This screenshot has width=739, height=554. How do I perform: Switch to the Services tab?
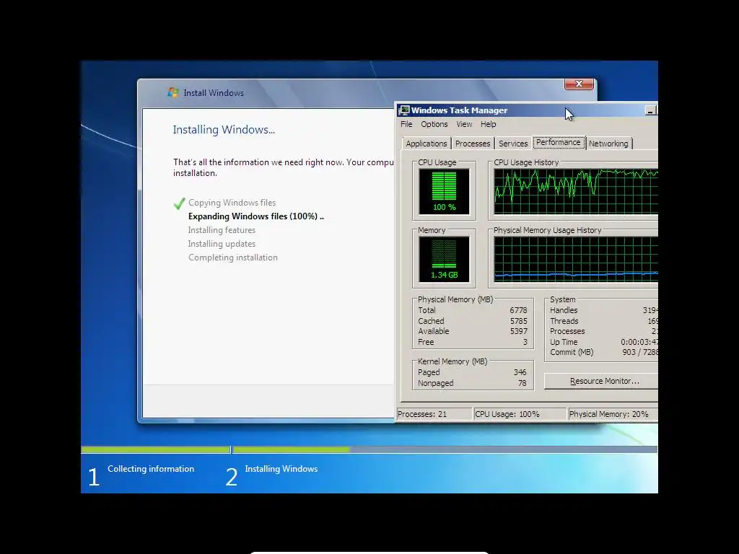513,144
